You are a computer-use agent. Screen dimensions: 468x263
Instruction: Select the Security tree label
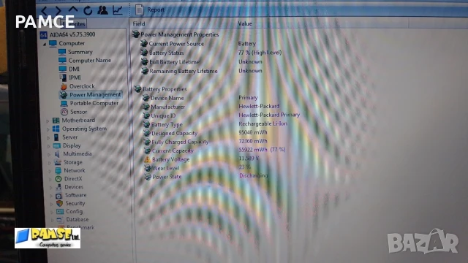[x=75, y=203]
